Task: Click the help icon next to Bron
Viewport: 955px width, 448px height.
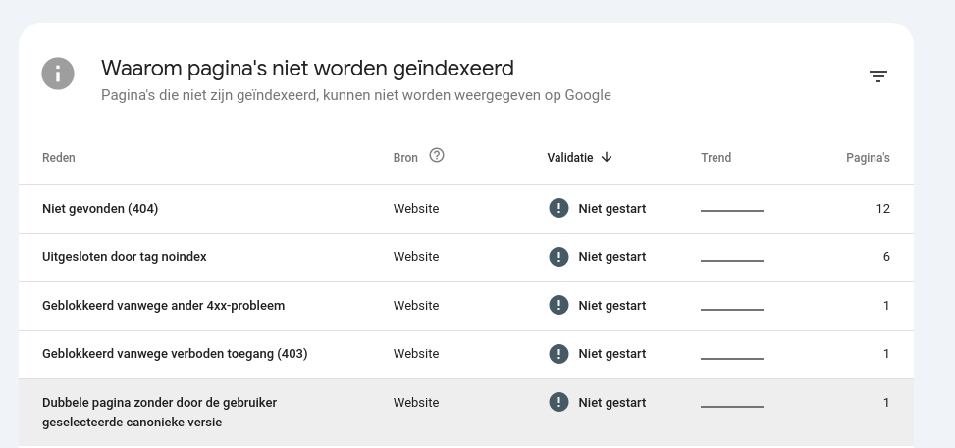Action: coord(437,155)
